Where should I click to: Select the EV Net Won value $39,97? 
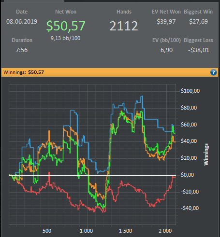(166, 22)
